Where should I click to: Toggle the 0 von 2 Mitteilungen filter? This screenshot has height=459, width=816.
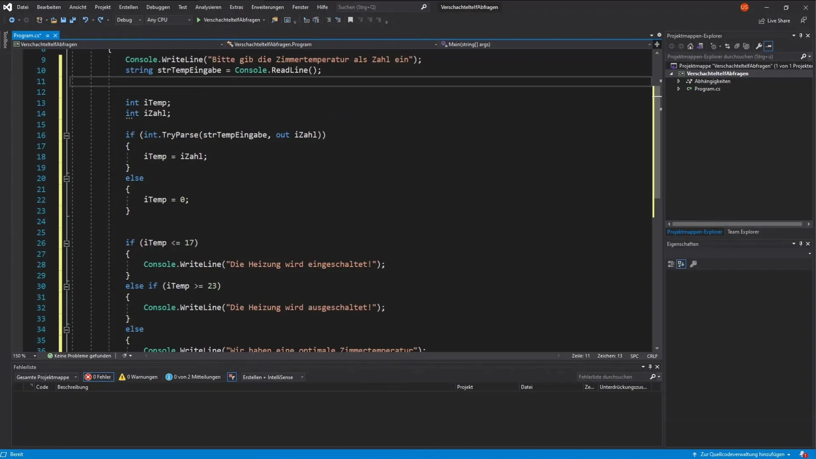pyautogui.click(x=193, y=377)
